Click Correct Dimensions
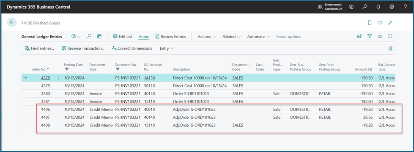Viewport: 414px width, 152px height. pos(132,48)
